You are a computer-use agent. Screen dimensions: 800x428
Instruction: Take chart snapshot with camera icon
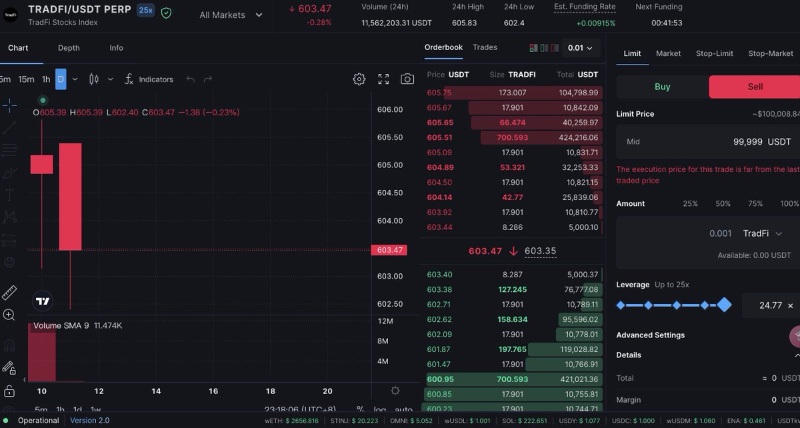[407, 79]
